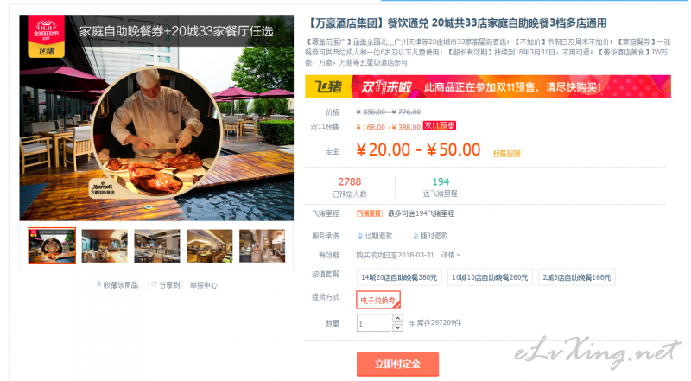Click the star icon to favorite this product
This screenshot has height=381, width=691.
point(98,284)
